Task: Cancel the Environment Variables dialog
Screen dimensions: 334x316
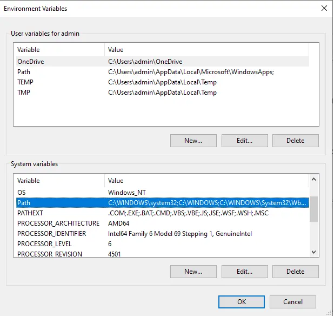Action: (x=293, y=301)
